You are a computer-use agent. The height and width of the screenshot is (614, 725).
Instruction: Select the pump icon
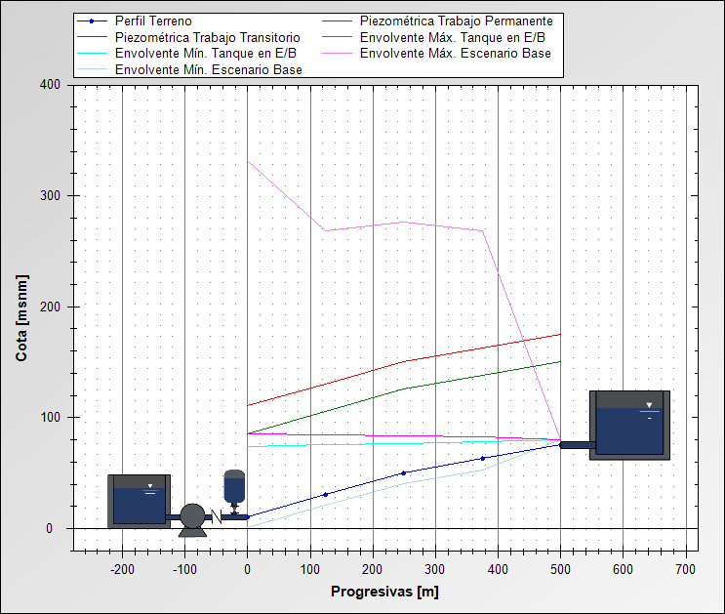(192, 519)
